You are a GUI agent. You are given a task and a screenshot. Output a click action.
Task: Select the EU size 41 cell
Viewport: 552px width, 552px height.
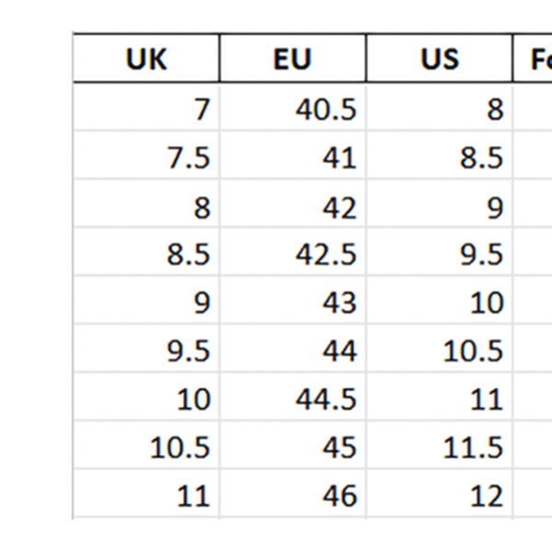tap(293, 157)
